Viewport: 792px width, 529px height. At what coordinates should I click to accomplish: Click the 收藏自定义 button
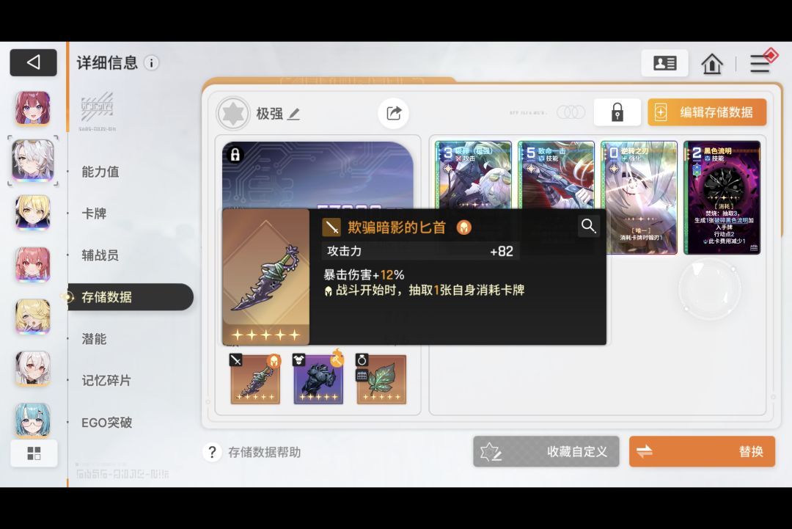(x=546, y=452)
